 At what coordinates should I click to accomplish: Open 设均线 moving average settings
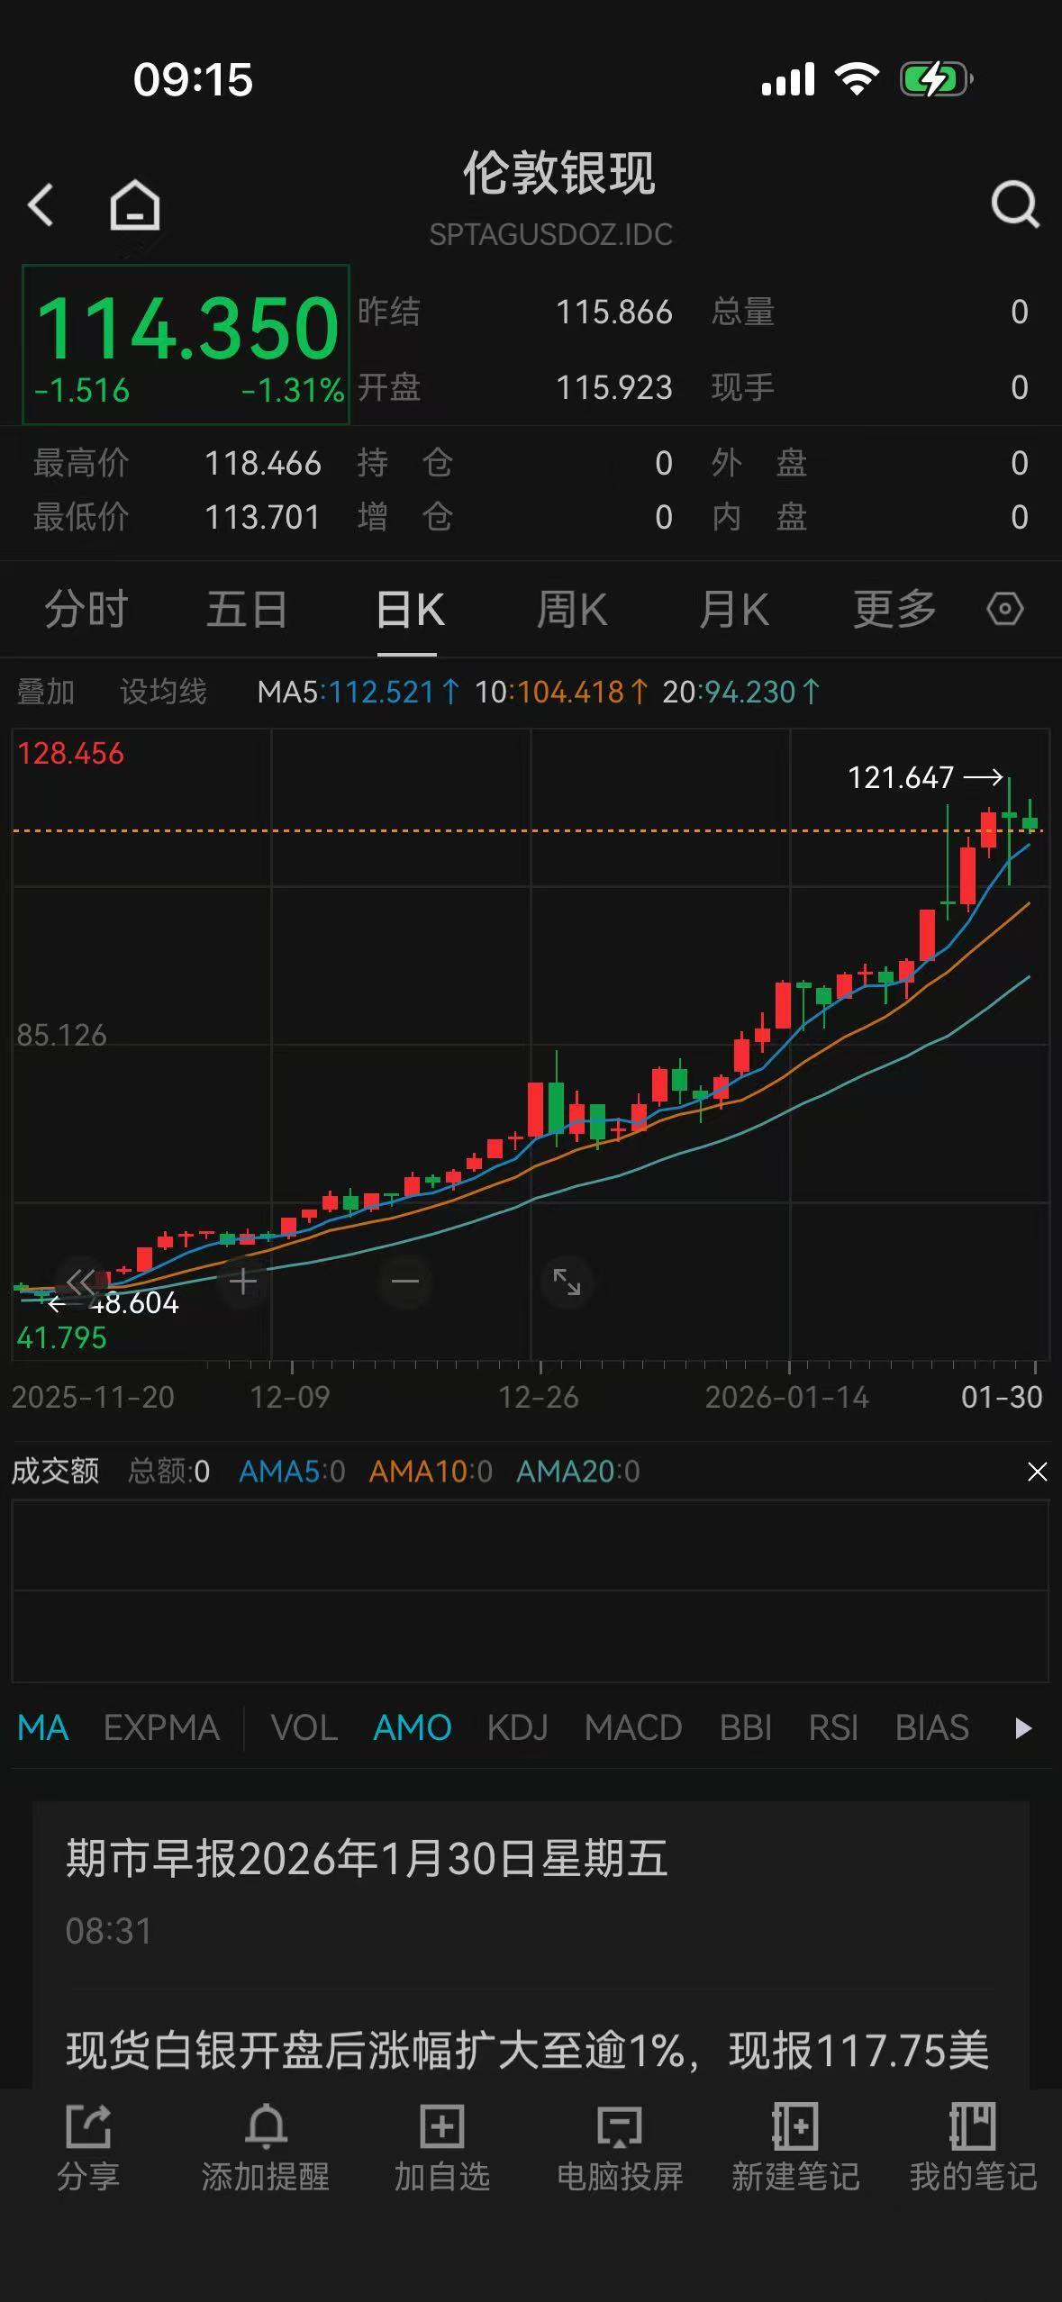click(x=163, y=692)
